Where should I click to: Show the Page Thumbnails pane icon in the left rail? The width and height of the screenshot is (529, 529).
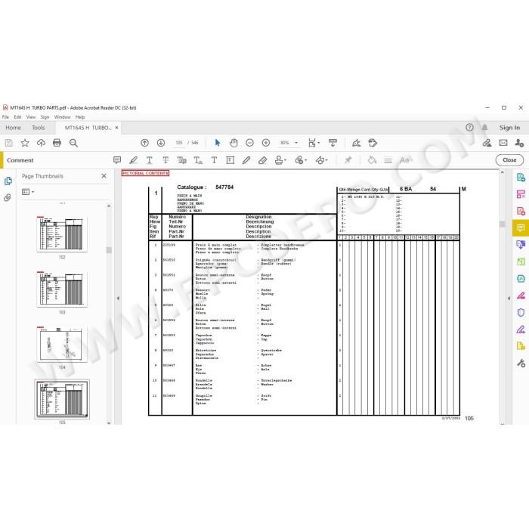[8, 181]
